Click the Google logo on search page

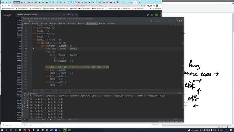click(7, 15)
